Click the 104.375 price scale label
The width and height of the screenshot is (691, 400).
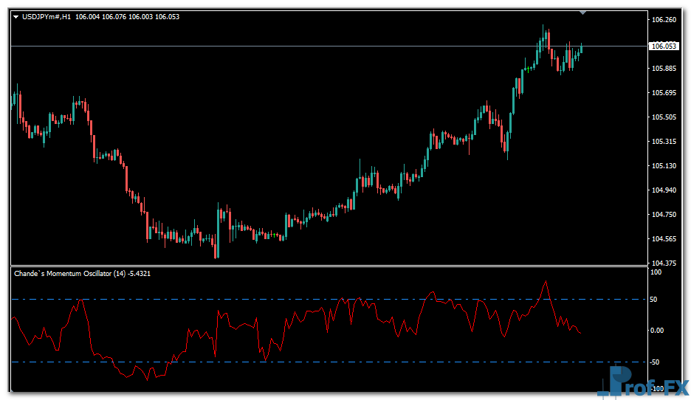pyautogui.click(x=664, y=263)
